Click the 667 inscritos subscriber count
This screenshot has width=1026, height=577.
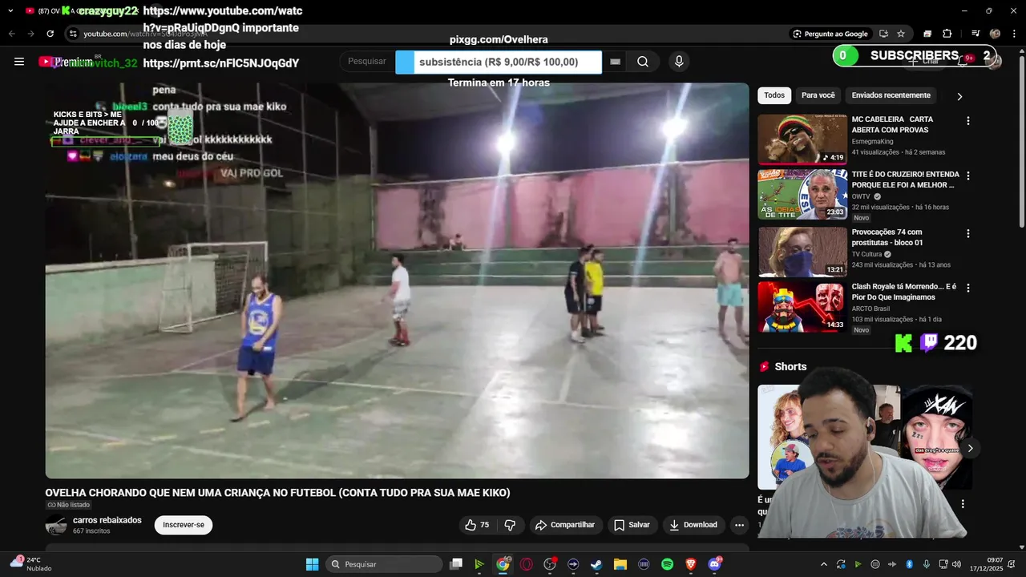[91, 531]
